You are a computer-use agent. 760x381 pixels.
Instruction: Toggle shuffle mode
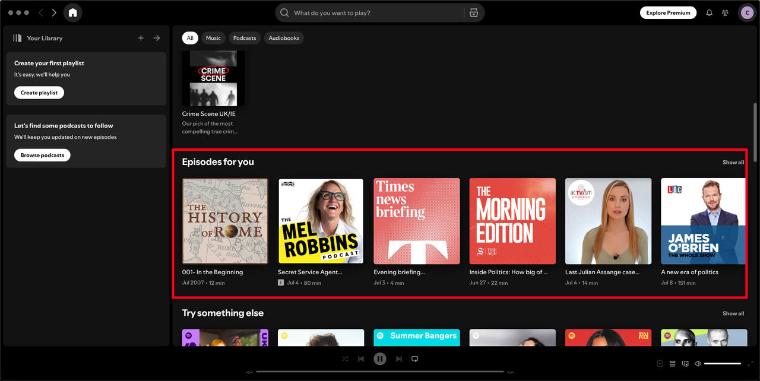point(345,358)
